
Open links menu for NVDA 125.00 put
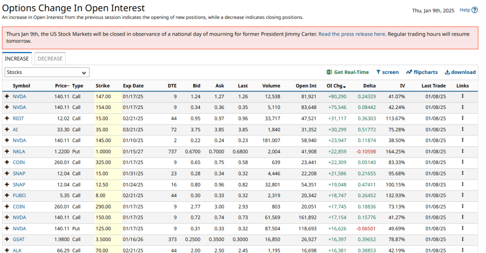click(x=462, y=228)
